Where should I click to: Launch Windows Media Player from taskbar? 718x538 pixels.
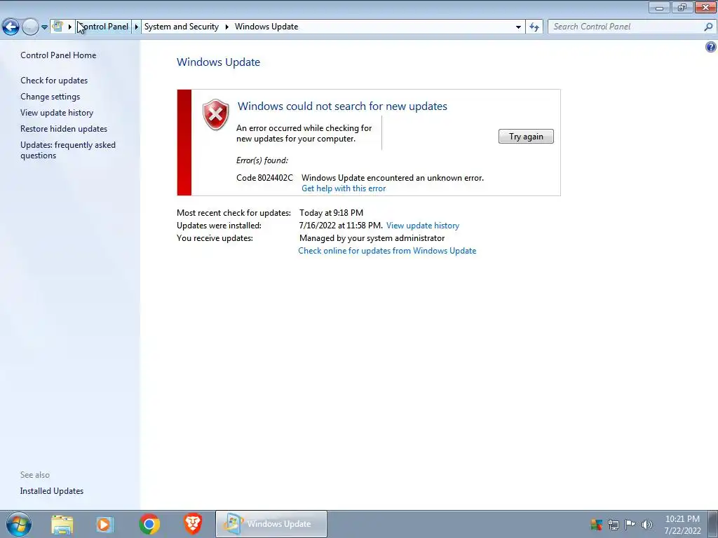tap(104, 524)
